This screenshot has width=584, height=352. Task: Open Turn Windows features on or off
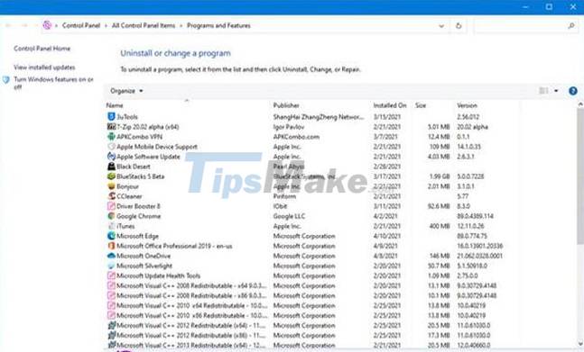tap(53, 83)
